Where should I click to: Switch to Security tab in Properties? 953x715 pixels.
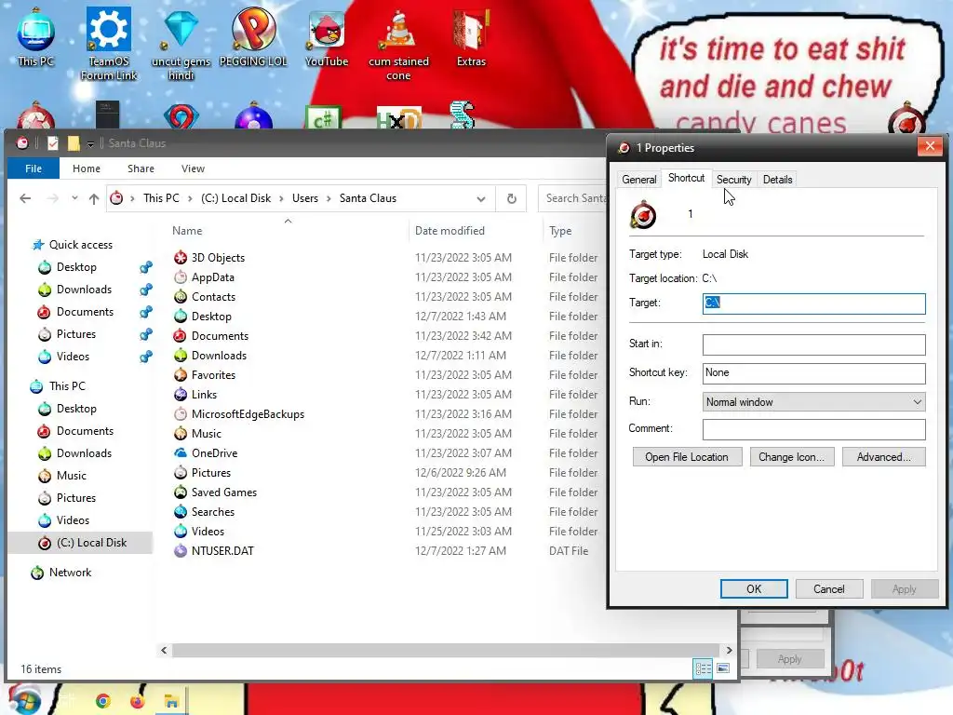point(733,180)
